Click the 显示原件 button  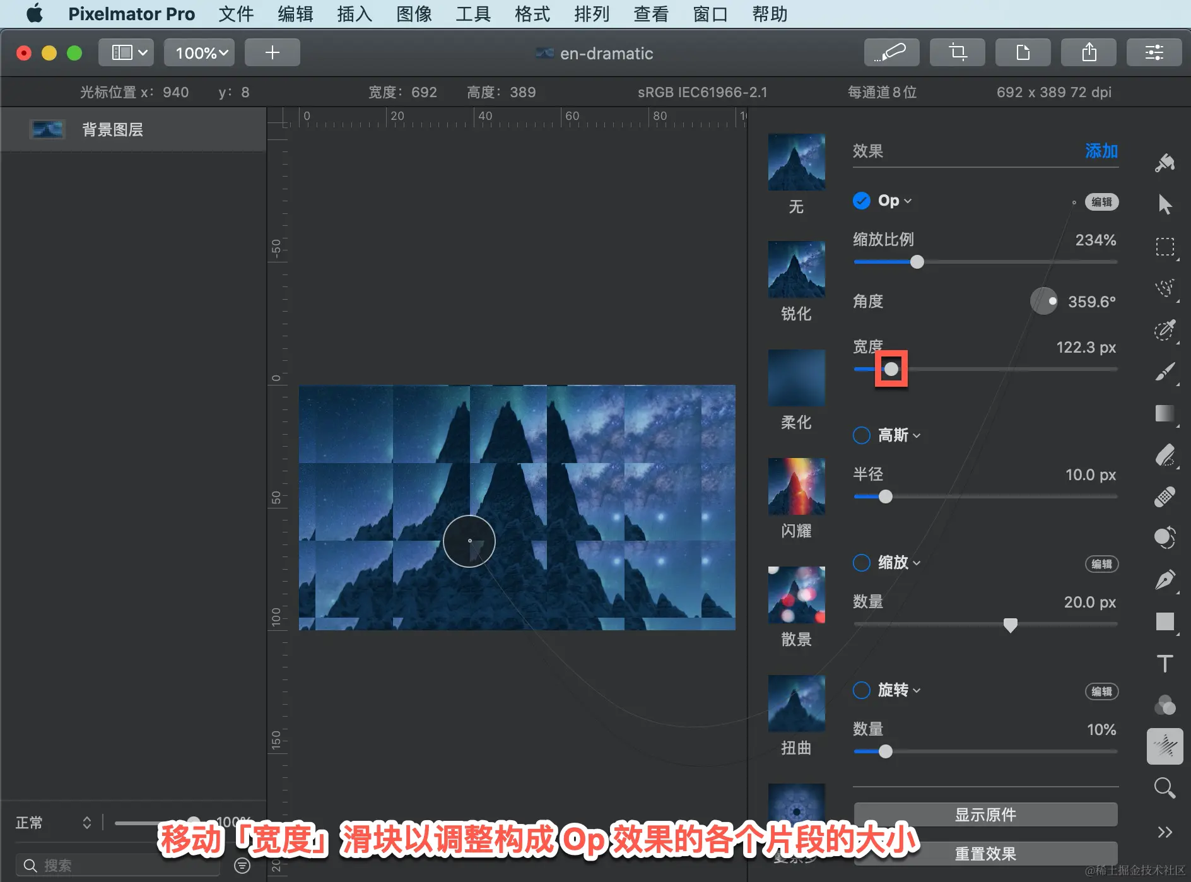[x=985, y=814]
